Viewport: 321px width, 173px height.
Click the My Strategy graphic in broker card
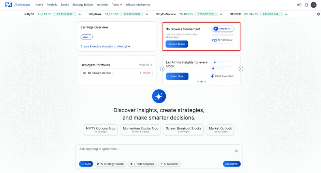(223, 40)
